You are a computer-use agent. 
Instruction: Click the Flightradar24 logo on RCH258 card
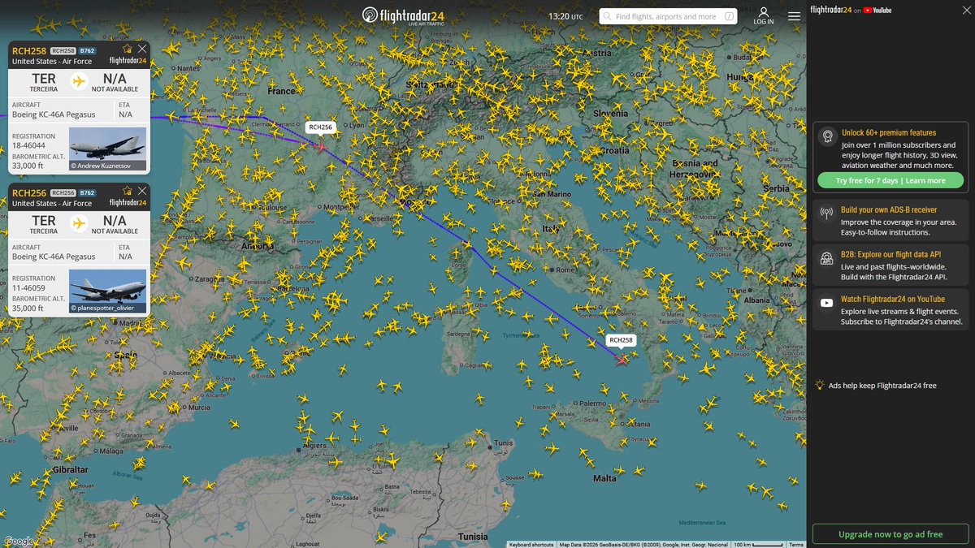(x=128, y=61)
